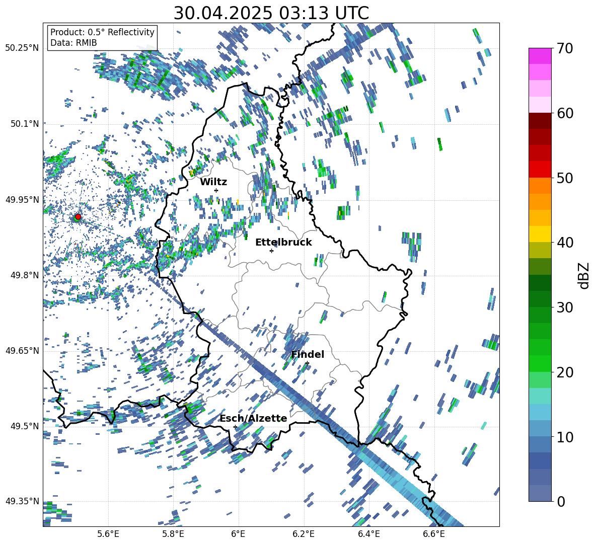Click the "Data: RMIB" text

73,43
